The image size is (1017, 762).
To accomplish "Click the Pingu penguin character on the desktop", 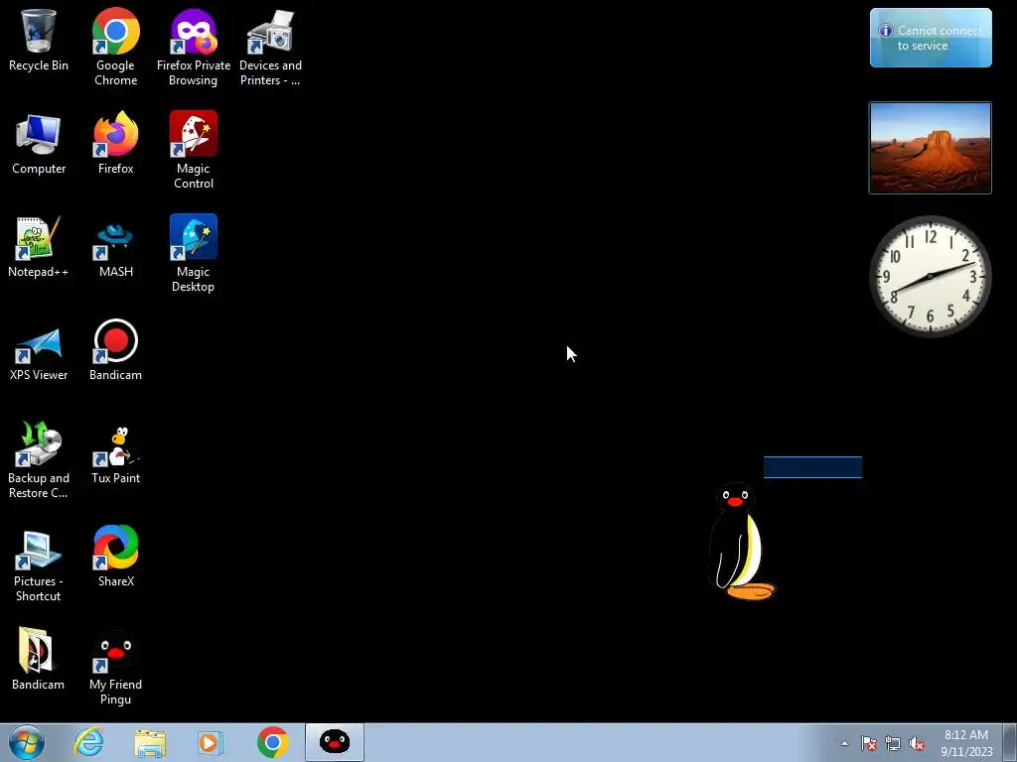I will [x=741, y=541].
